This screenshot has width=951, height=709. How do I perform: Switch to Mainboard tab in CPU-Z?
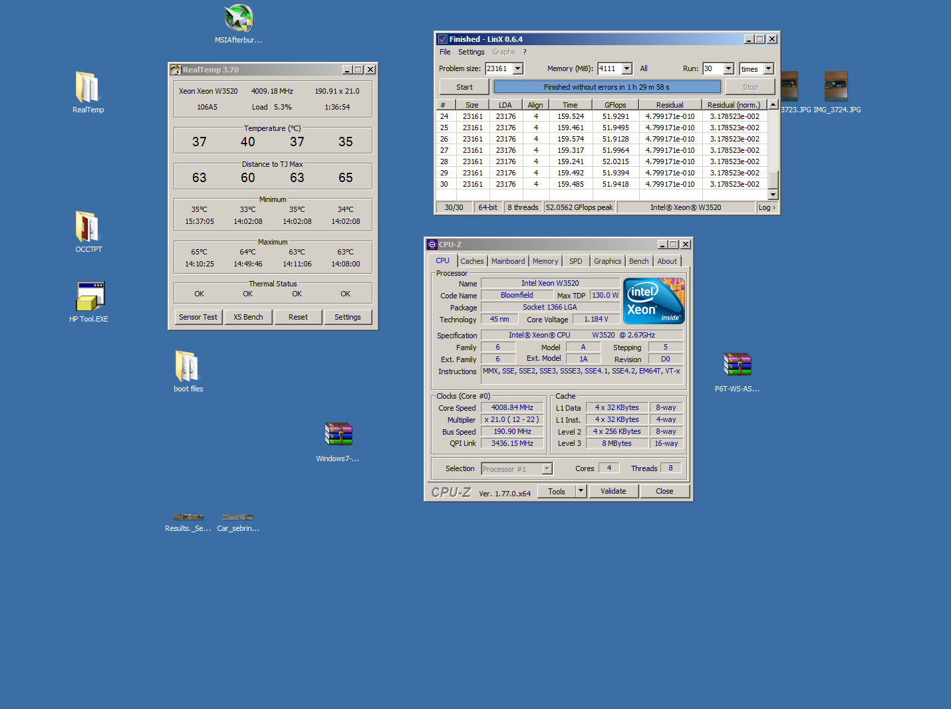[x=508, y=261]
